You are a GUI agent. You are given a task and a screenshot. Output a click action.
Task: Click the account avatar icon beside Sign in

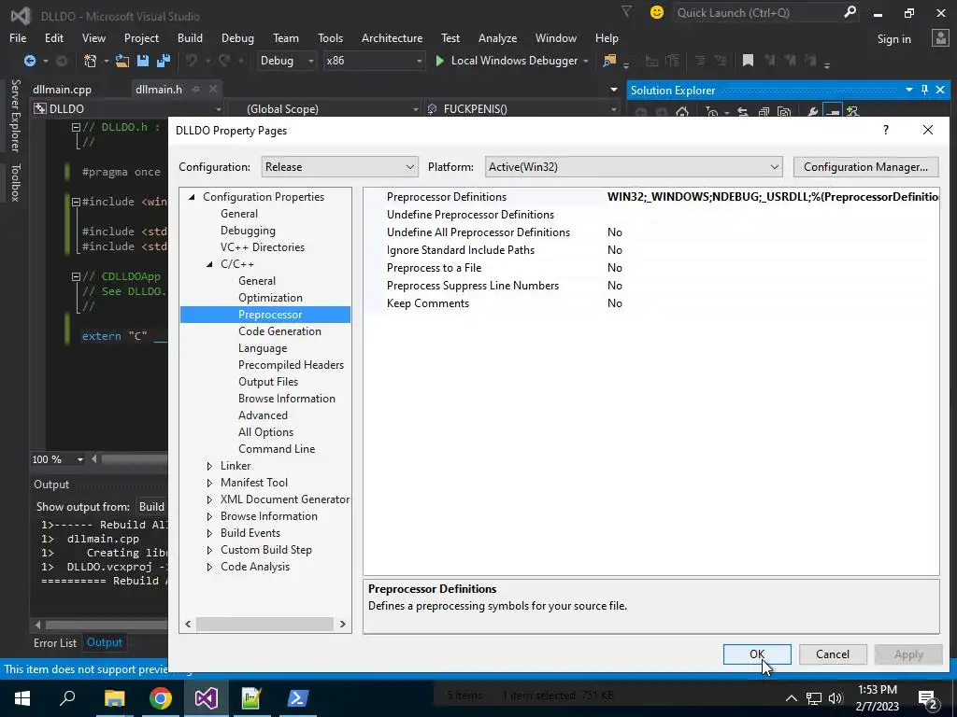(x=940, y=38)
